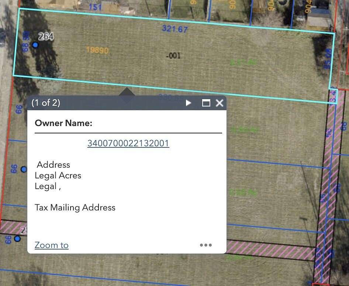Screen dimensions: 349x286
Task: Click the (1 of 2) record counter
Action: pyautogui.click(x=46, y=103)
